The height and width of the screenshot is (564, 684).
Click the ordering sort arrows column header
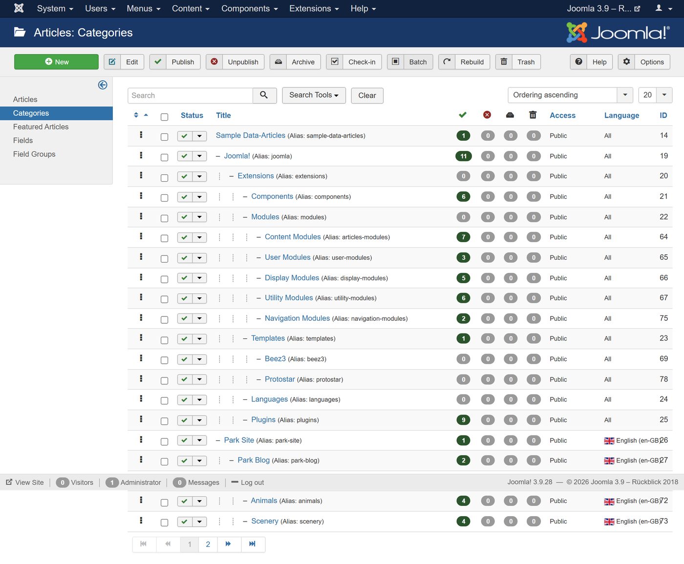[x=141, y=115]
